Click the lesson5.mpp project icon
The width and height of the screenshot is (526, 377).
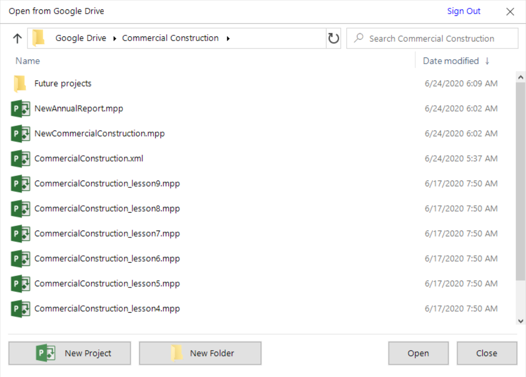pyautogui.click(x=21, y=284)
